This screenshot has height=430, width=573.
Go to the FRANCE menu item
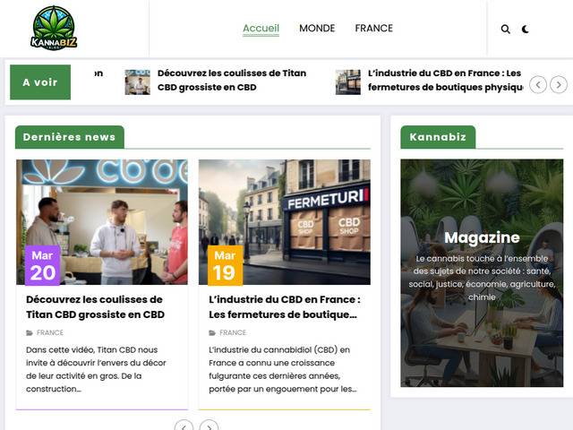coord(373,29)
